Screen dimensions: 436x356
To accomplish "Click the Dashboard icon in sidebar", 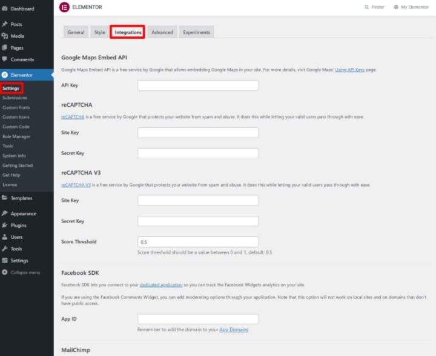I will tap(5, 8).
